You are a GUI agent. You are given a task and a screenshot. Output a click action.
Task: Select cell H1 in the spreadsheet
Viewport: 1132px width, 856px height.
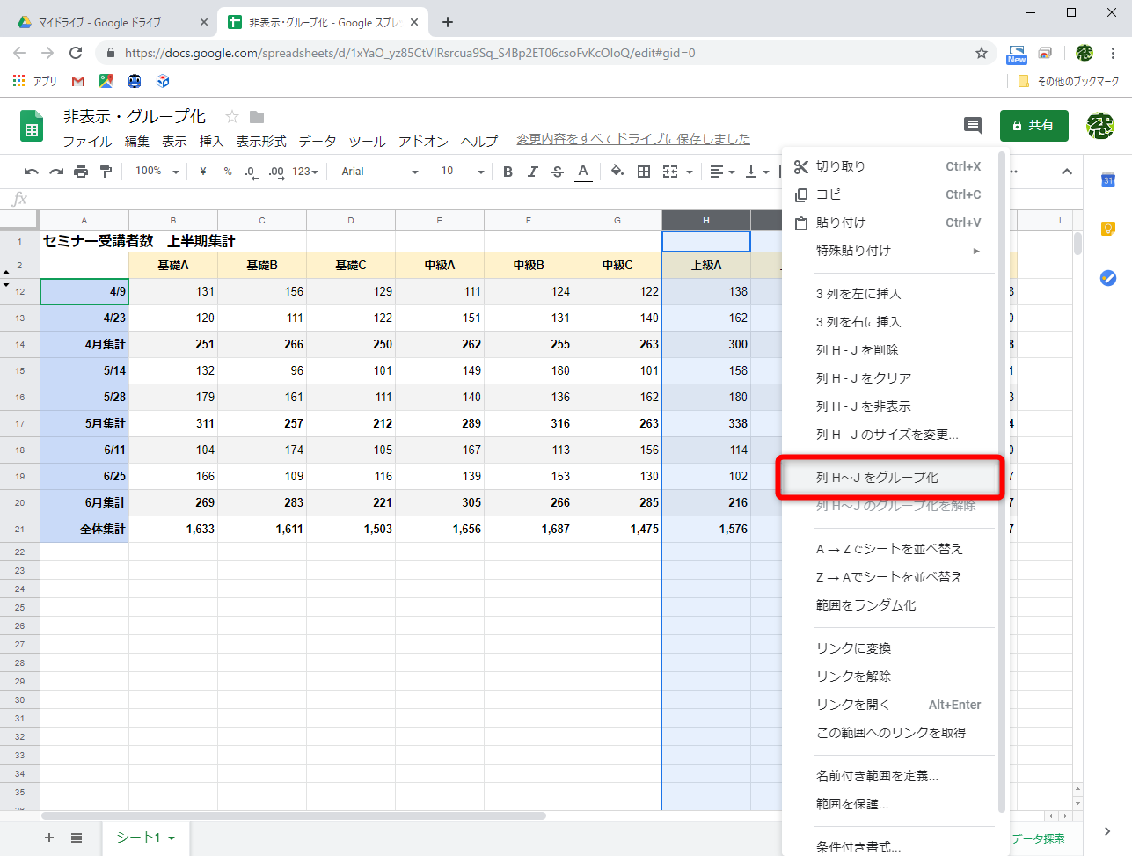[705, 240]
